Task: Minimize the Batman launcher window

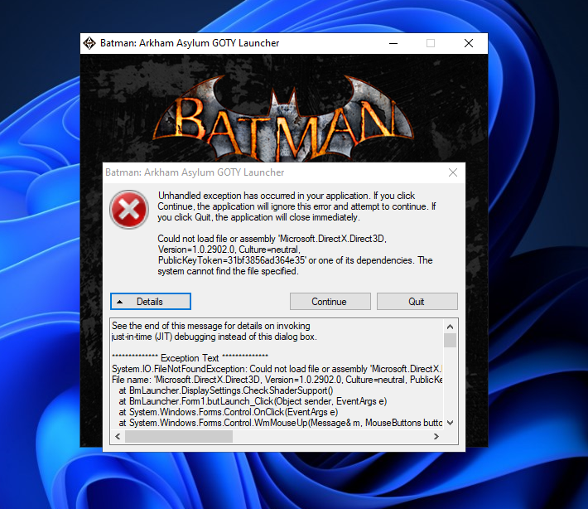Action: (x=393, y=43)
